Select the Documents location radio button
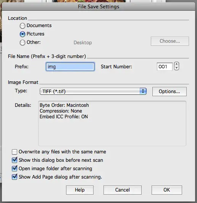The height and width of the screenshot is (203, 197). pyautogui.click(x=23, y=26)
